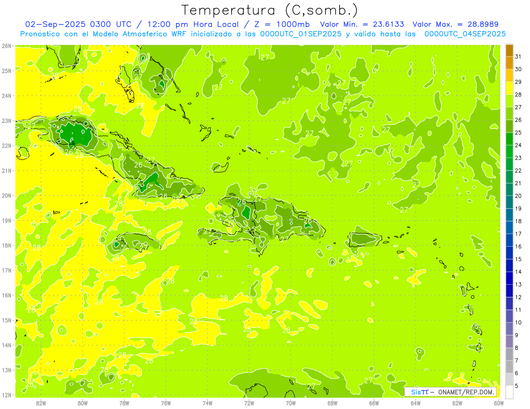530x409 pixels.
Task: Click the 60W longitude axis label
Action: click(499, 403)
